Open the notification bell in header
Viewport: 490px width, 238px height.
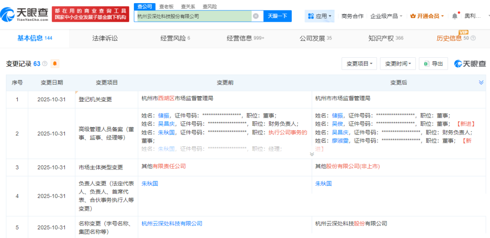pyautogui.click(x=455, y=16)
